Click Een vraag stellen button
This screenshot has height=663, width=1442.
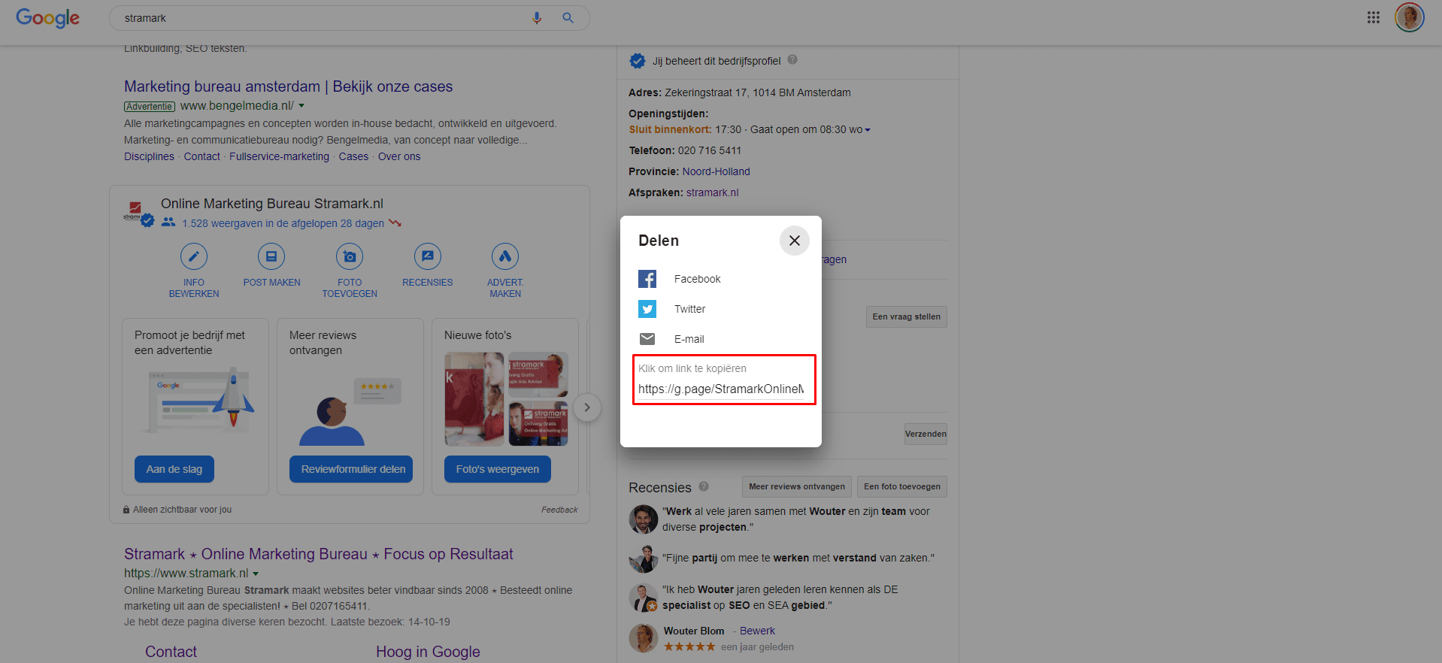(906, 316)
